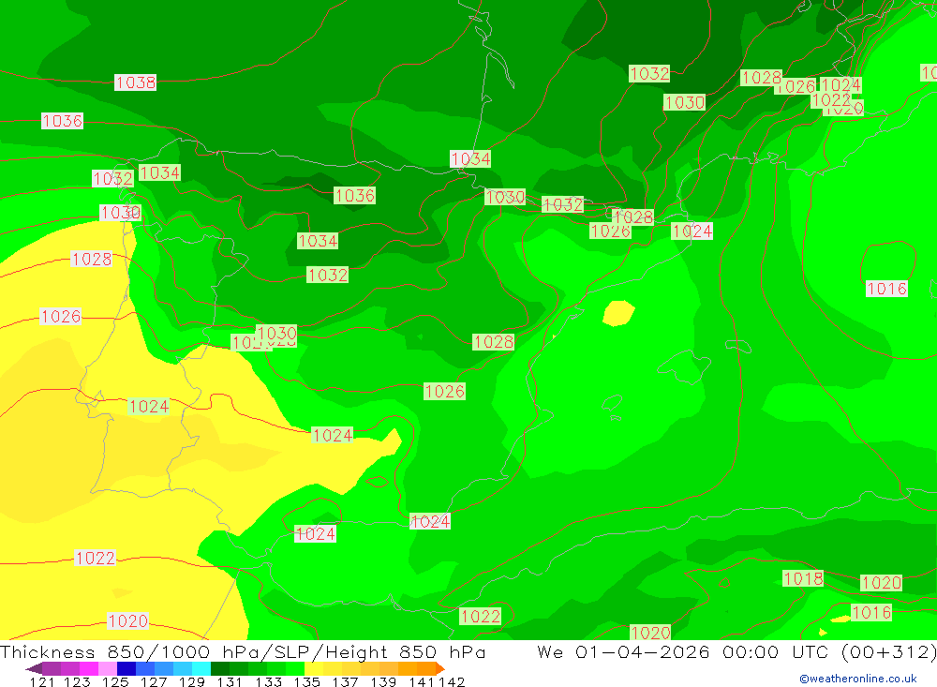
Task: Click legend value 135
Action: [306, 681]
